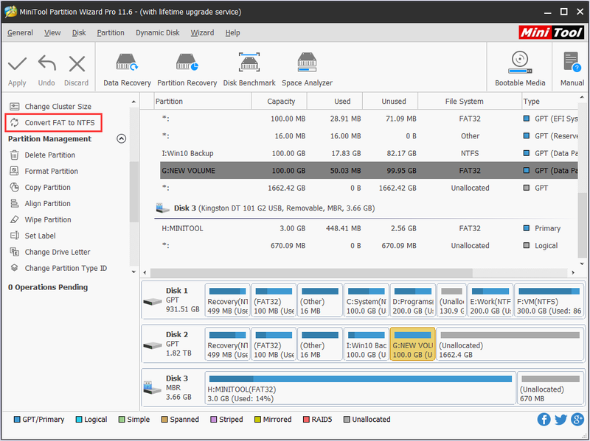
Task: Click the GPT/Primary legend swatch
Action: [16, 419]
